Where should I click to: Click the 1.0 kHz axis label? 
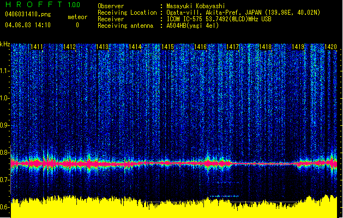coord(5,98)
